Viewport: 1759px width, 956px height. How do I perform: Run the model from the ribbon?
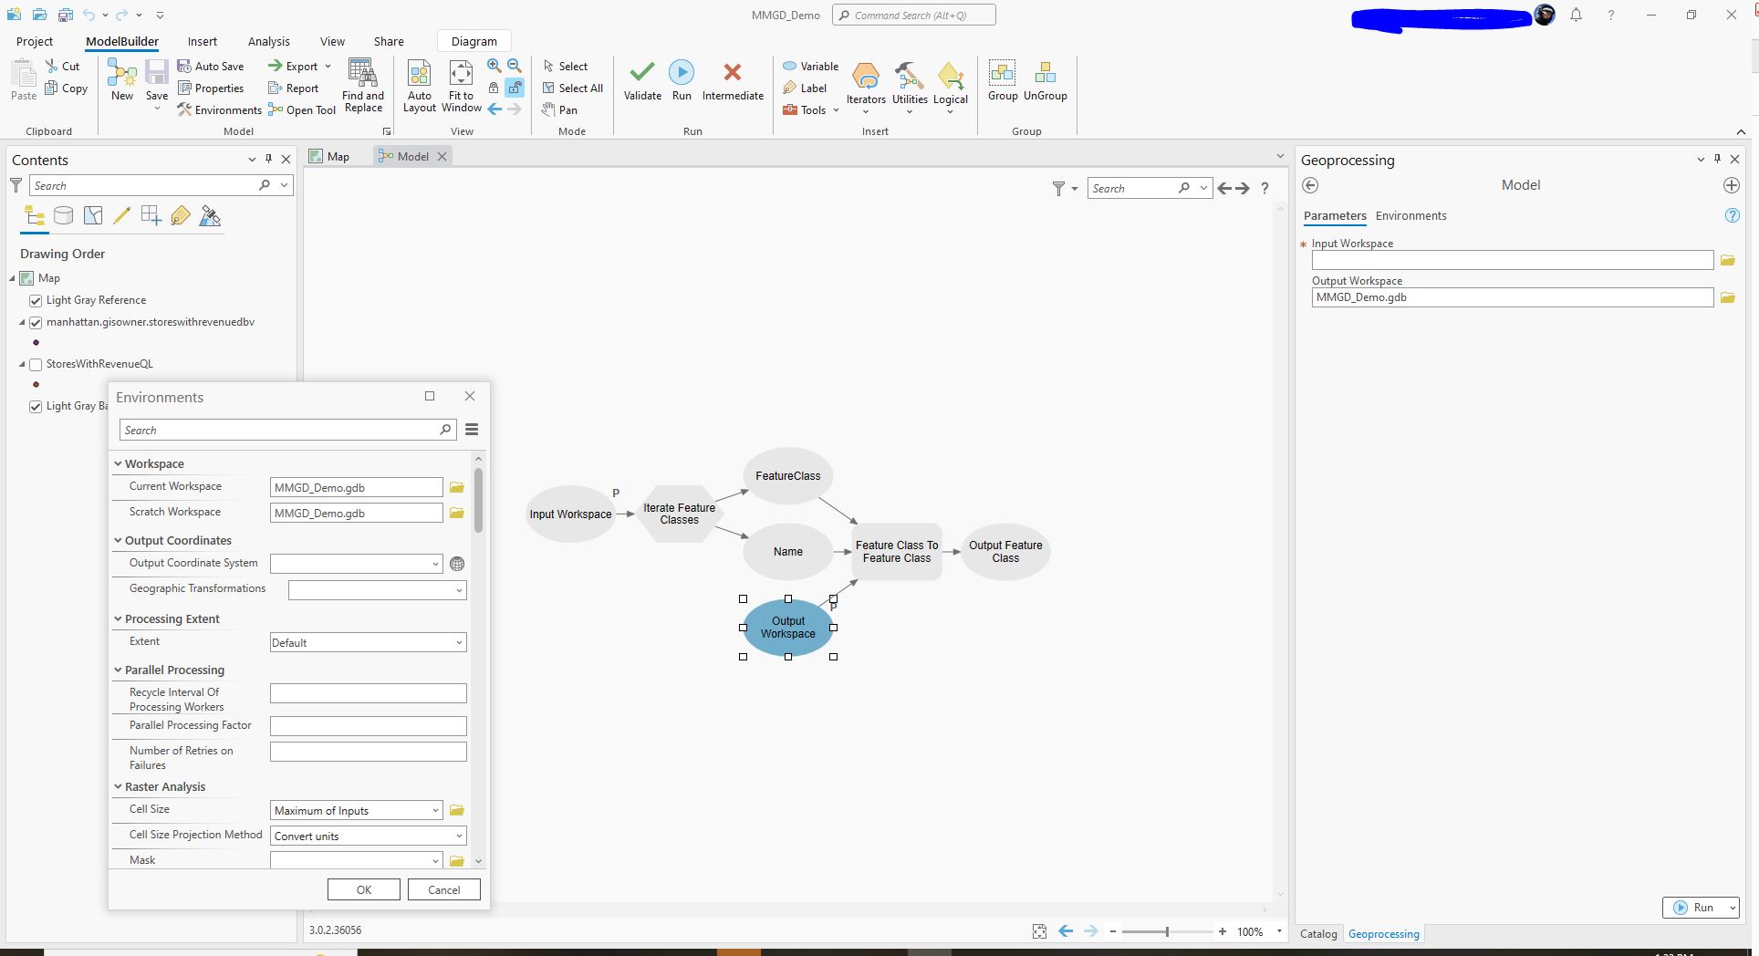tap(682, 80)
